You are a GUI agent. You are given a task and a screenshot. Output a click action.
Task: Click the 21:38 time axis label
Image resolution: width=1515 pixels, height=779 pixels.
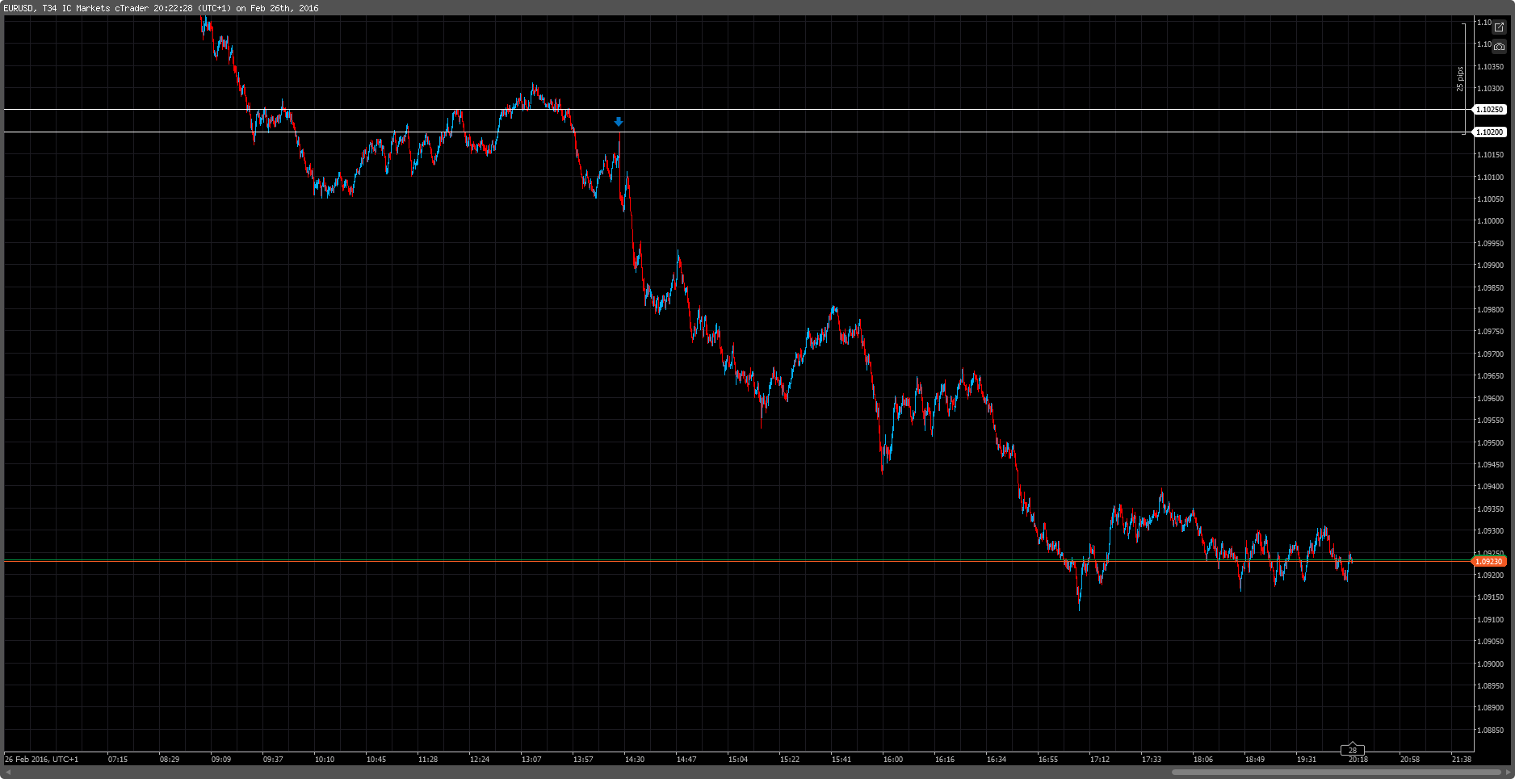point(1461,759)
